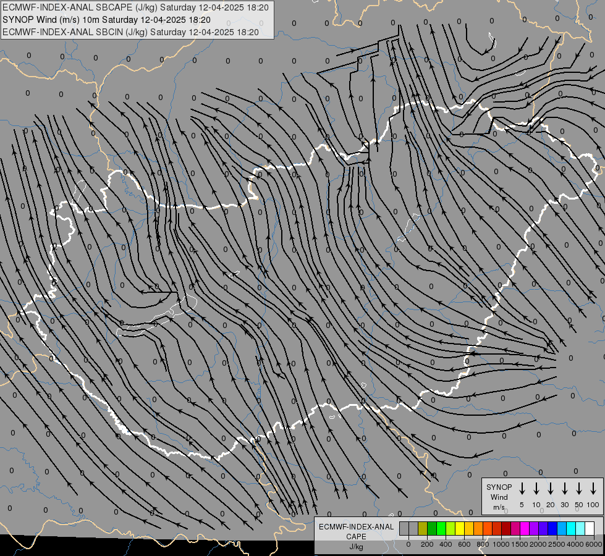Viewport: 605px width, 556px height.
Task: Click the J/kg unit in CAPE legend
Action: pyautogui.click(x=356, y=547)
